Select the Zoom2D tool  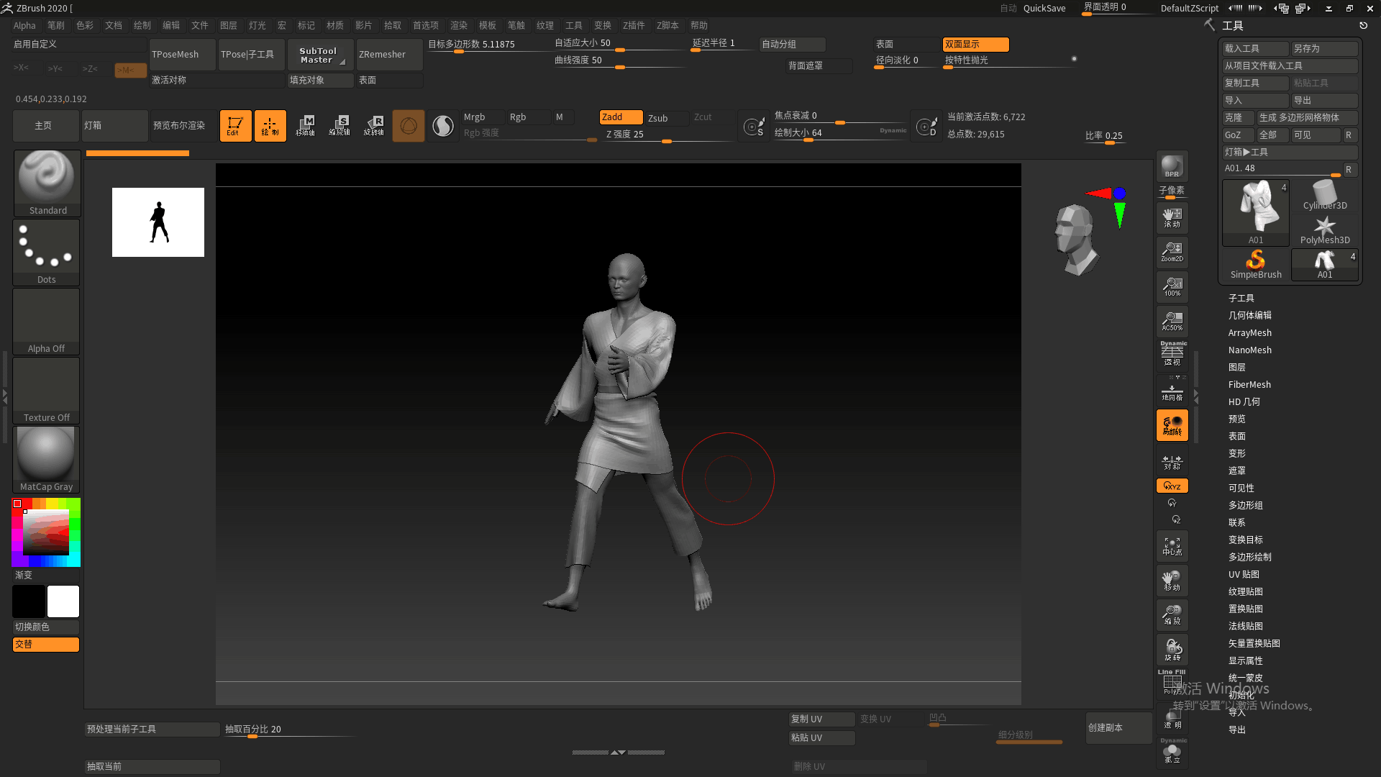(1172, 252)
